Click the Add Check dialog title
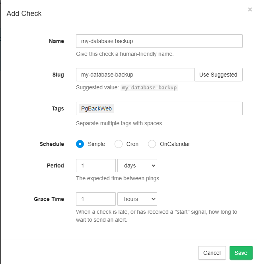This screenshot has width=257, height=264. pos(24,14)
